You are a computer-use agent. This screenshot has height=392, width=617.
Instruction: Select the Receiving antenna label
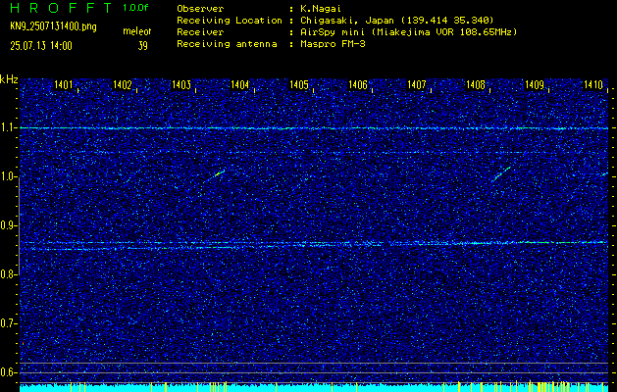[227, 44]
